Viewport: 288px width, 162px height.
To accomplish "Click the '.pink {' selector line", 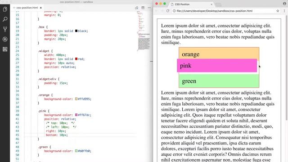I will coord(44,111).
